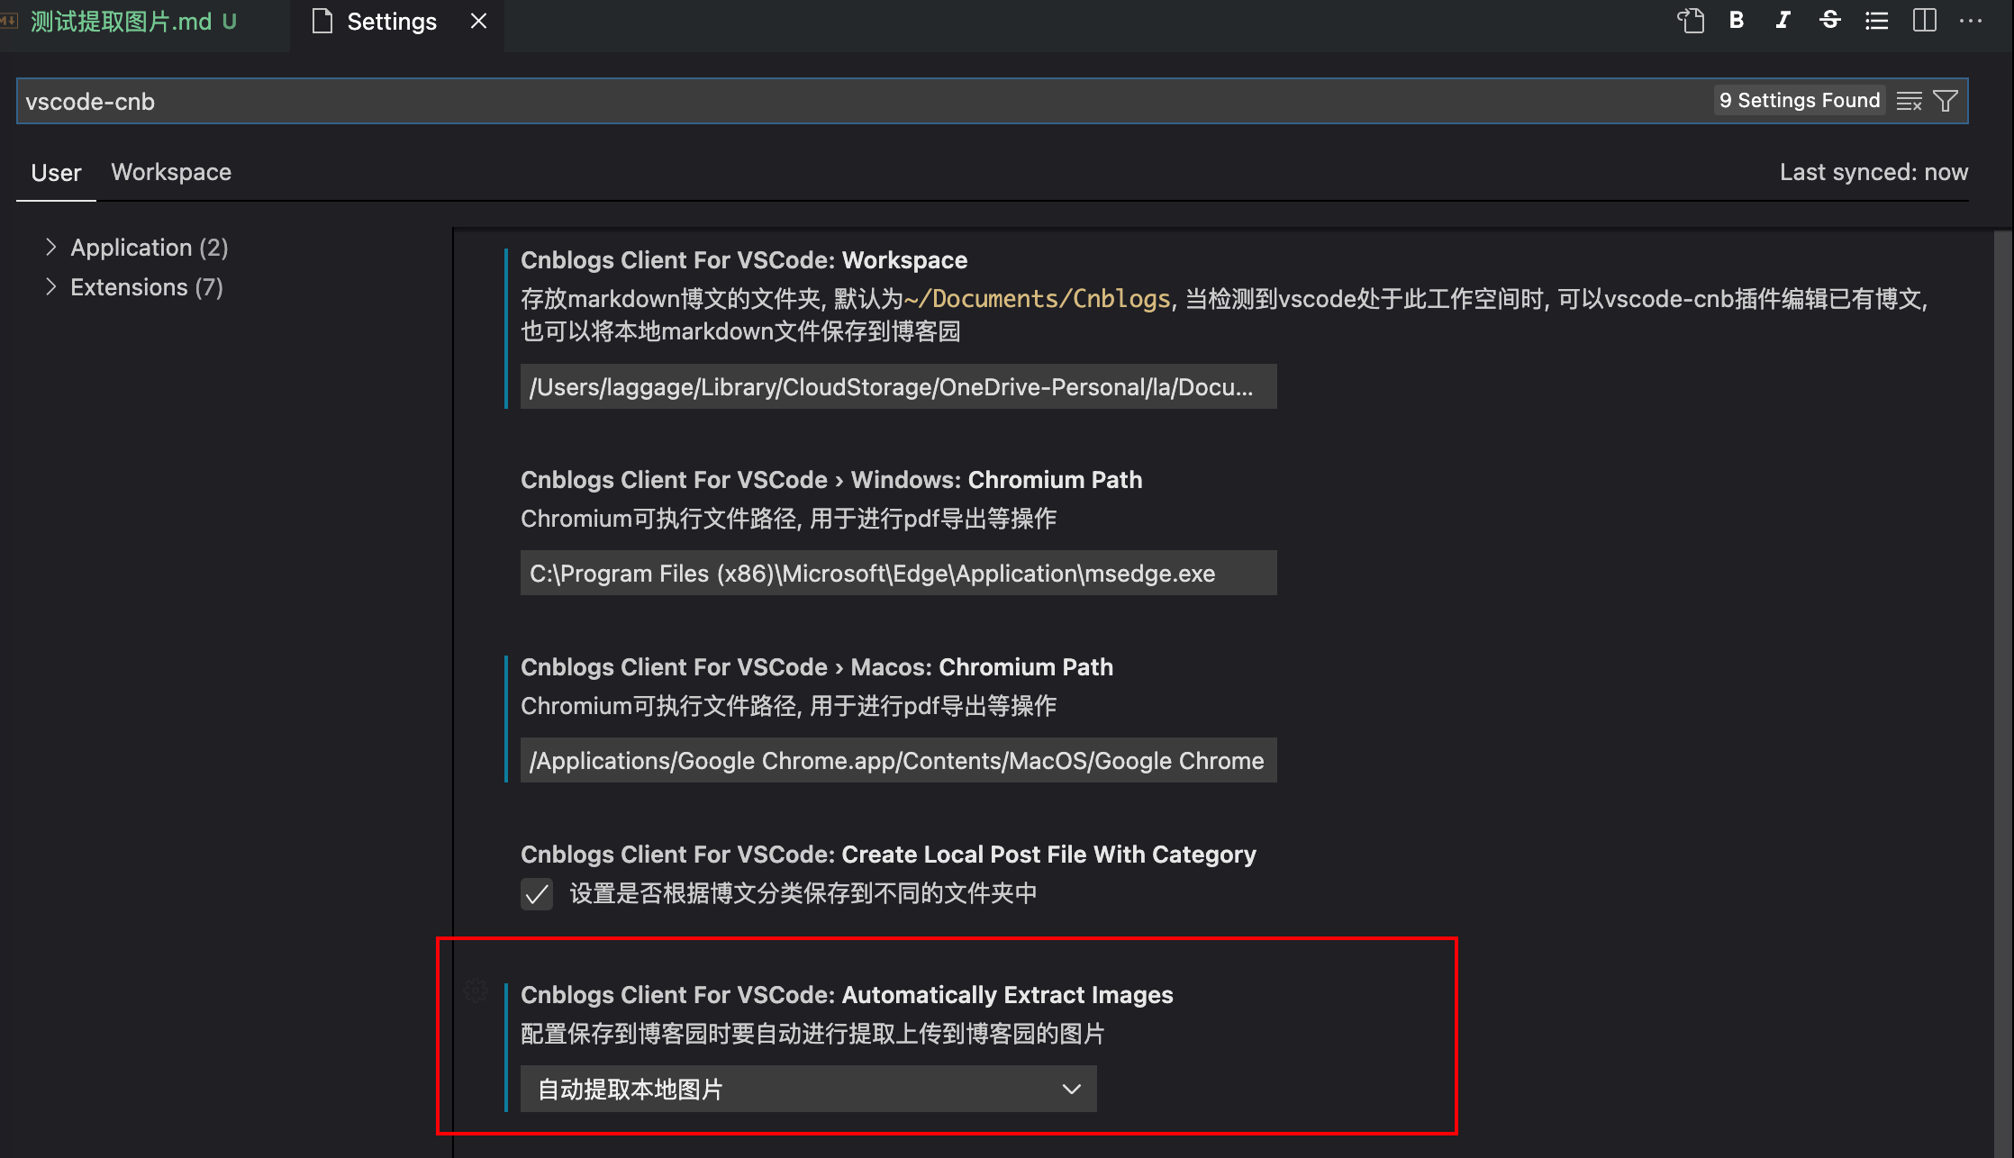Clear settings search input icon
Image resolution: width=2014 pixels, height=1158 pixels.
[x=1909, y=101]
